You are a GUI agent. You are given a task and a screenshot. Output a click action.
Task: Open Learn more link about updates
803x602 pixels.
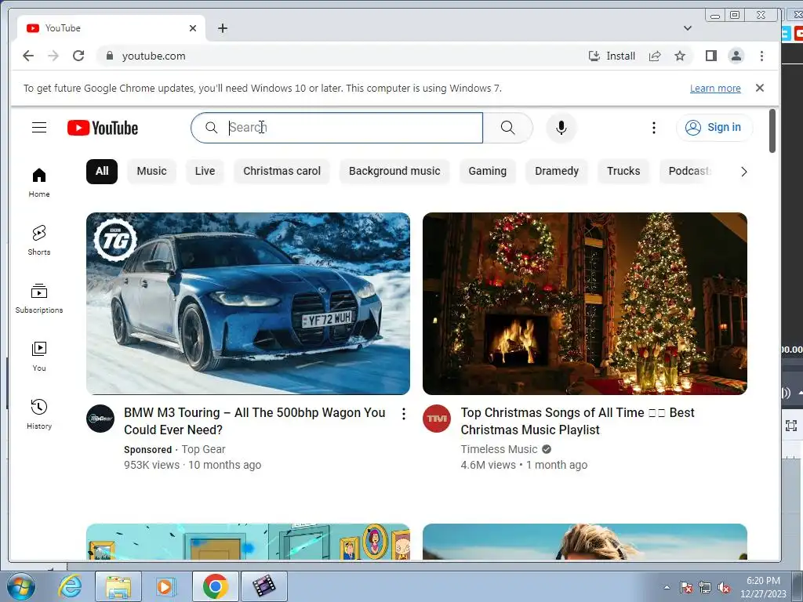(x=715, y=88)
